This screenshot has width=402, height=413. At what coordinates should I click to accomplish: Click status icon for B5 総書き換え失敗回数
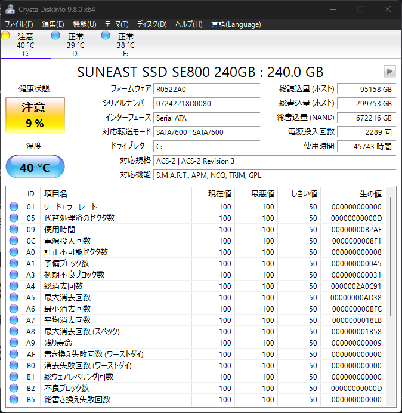14,399
